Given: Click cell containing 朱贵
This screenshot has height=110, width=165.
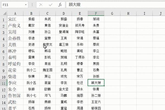Looking at the screenshot, I should tap(96, 26).
